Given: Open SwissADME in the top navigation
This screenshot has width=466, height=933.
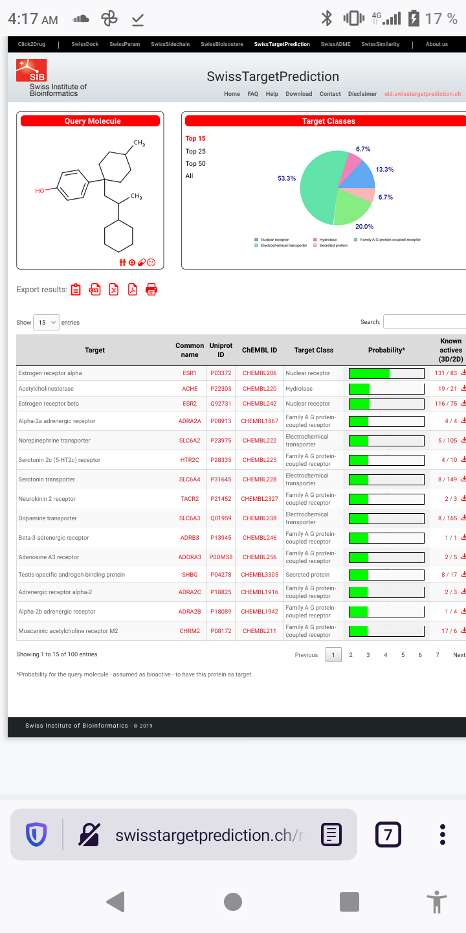Looking at the screenshot, I should [x=336, y=44].
